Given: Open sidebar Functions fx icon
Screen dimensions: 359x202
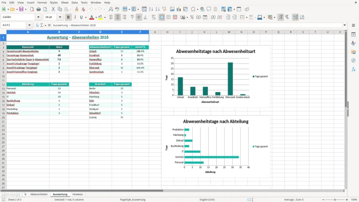Looking at the screenshot, I should [x=353, y=69].
